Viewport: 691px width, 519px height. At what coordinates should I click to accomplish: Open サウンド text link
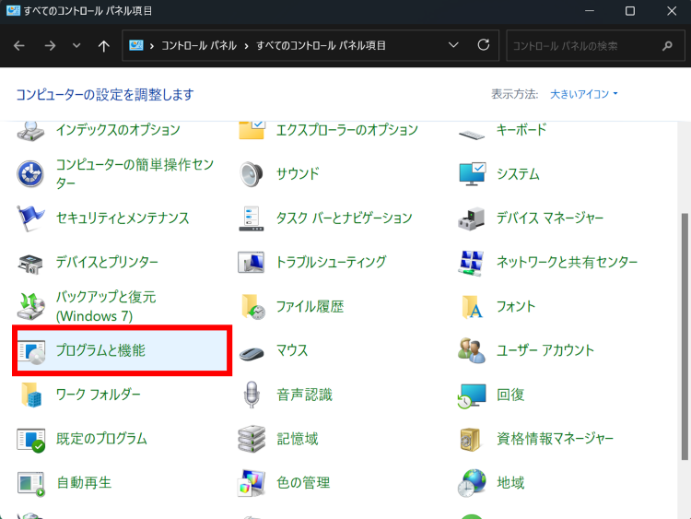pyautogui.click(x=298, y=173)
